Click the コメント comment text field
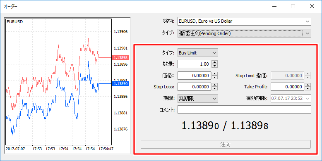The height and width of the screenshot is (161, 322). pos(244,109)
